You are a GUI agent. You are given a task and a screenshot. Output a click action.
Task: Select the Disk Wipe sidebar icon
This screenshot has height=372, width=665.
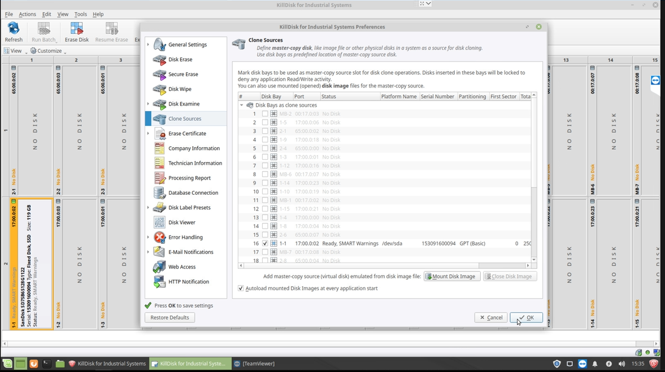(159, 89)
